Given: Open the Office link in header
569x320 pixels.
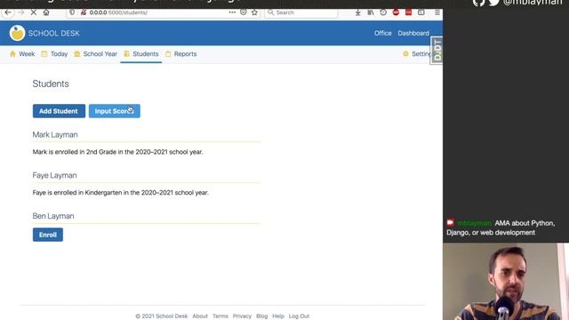Looking at the screenshot, I should click(383, 33).
